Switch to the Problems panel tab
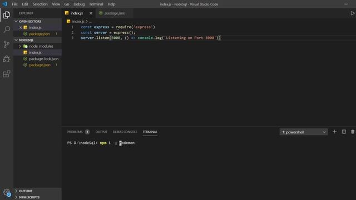The width and height of the screenshot is (356, 200). click(75, 132)
